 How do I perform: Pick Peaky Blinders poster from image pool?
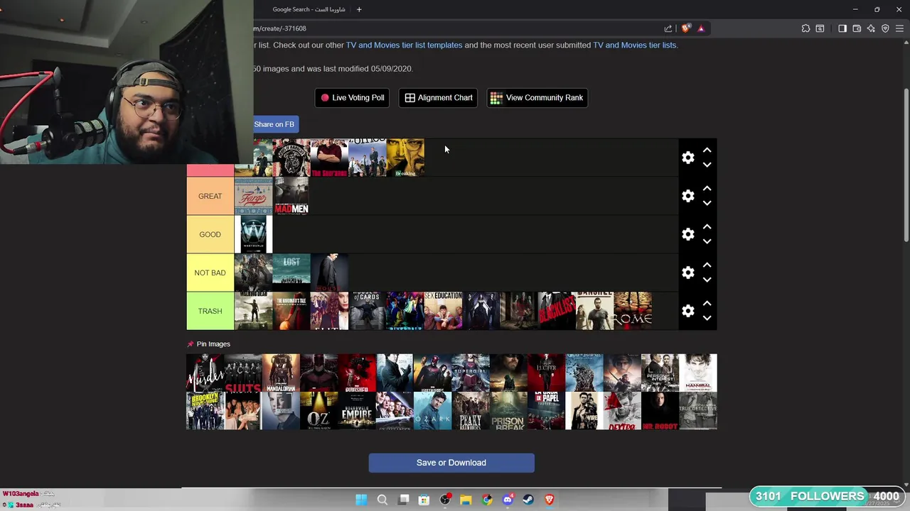point(471,411)
